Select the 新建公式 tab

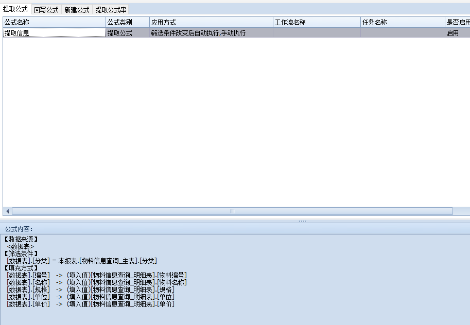[77, 10]
